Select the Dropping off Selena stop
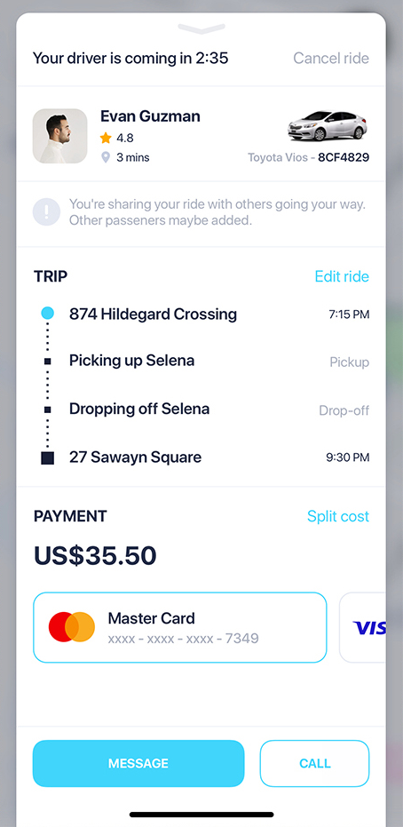 139,410
